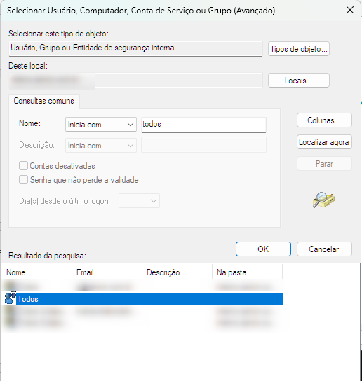Image resolution: width=362 pixels, height=381 pixels.
Task: Switch to the Consultas comuns tab
Action: point(43,101)
